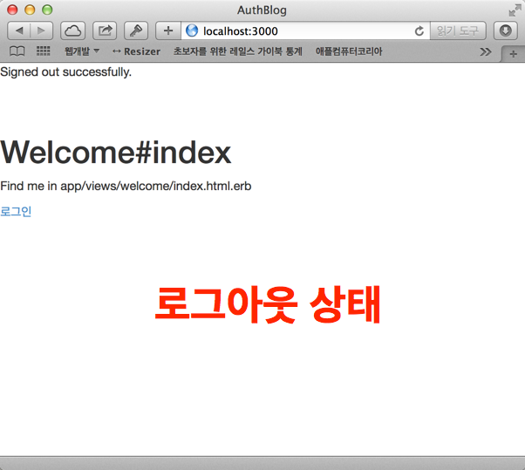Open the Reading List book icon
Image resolution: width=525 pixels, height=470 pixels.
pos(17,51)
